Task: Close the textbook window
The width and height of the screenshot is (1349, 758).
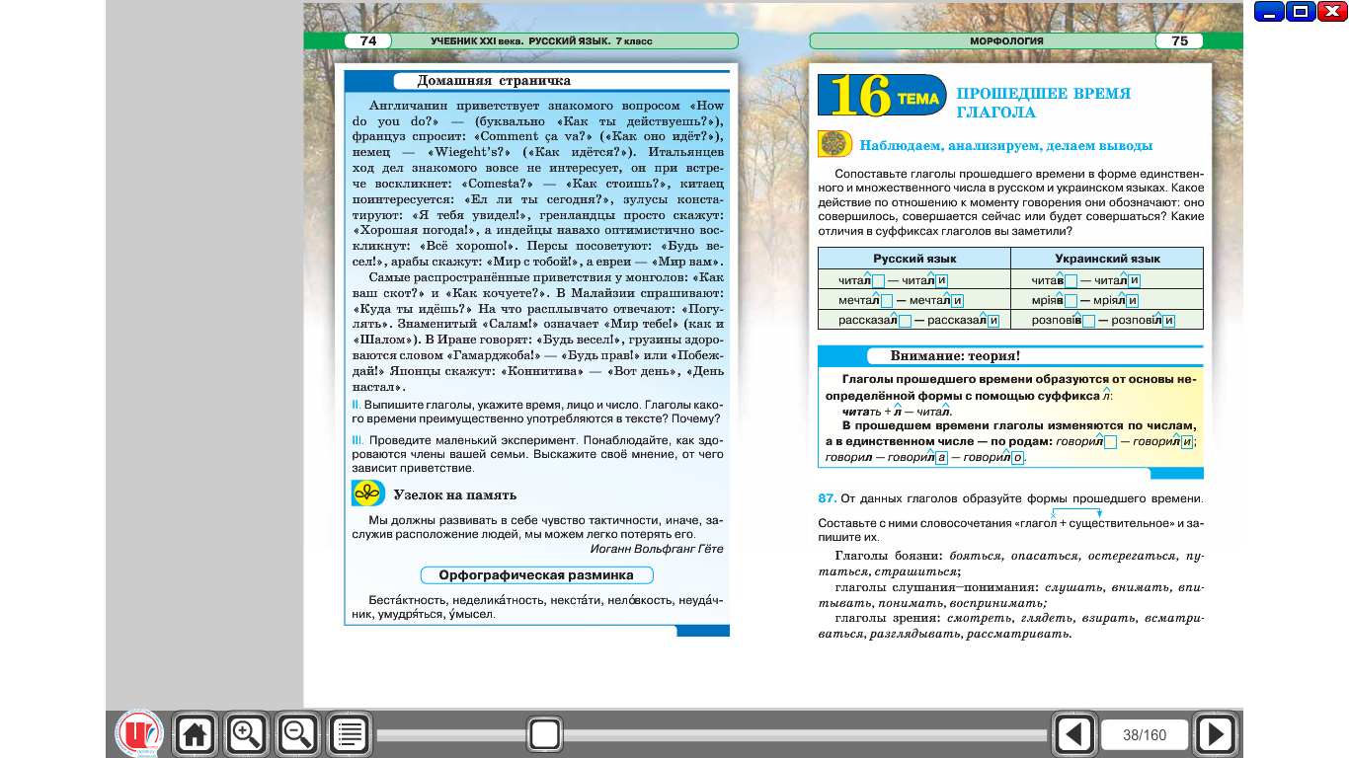Action: (1332, 12)
